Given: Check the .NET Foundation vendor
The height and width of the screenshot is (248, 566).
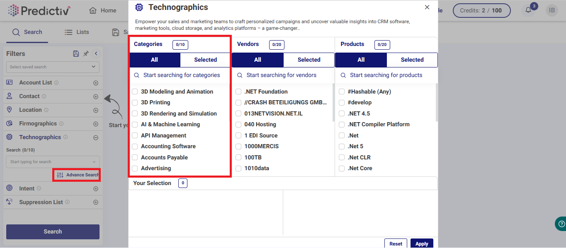Looking at the screenshot, I should tap(238, 91).
